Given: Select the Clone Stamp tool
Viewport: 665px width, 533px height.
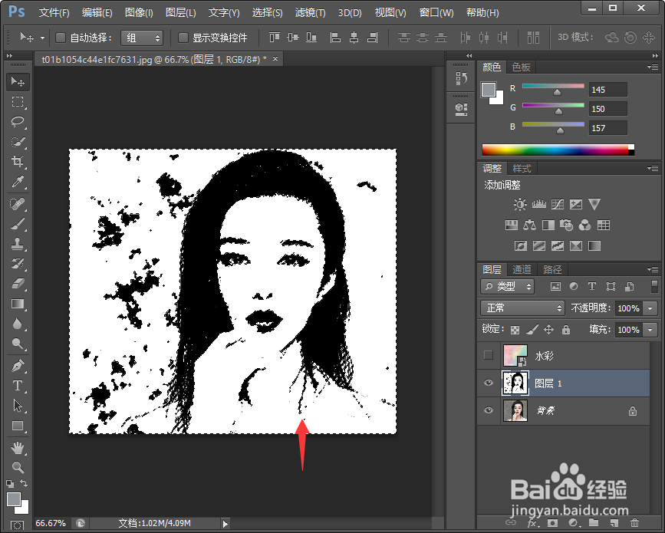Looking at the screenshot, I should click(x=18, y=244).
